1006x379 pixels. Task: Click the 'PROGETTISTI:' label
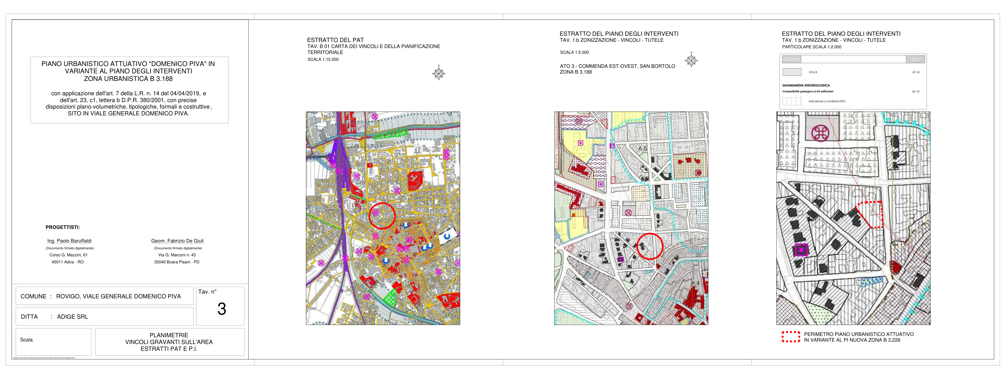coord(62,227)
